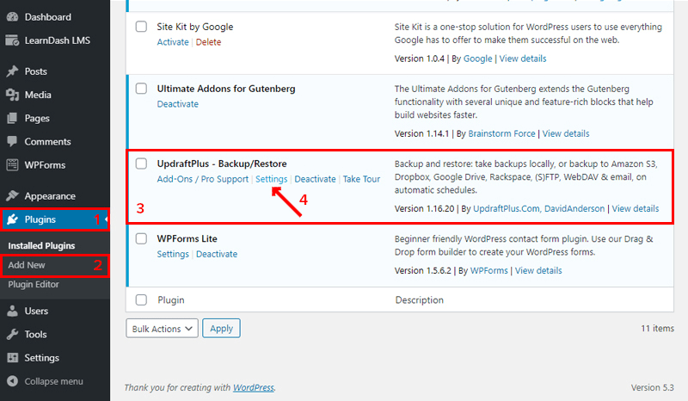Image resolution: width=688 pixels, height=401 pixels.
Task: Activate the Site Kit by Google plugin
Action: [173, 42]
